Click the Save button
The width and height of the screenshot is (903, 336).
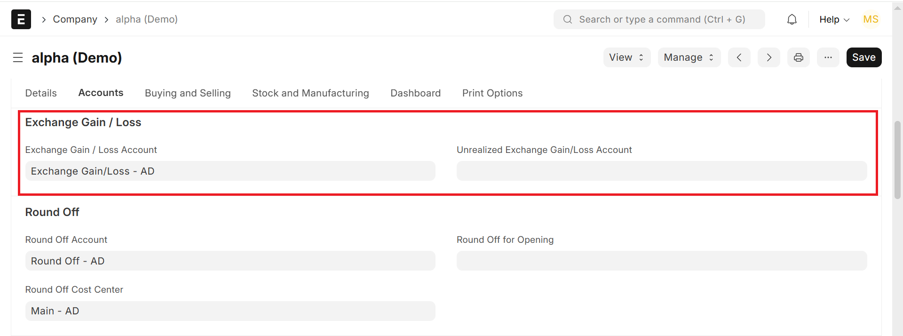point(864,57)
